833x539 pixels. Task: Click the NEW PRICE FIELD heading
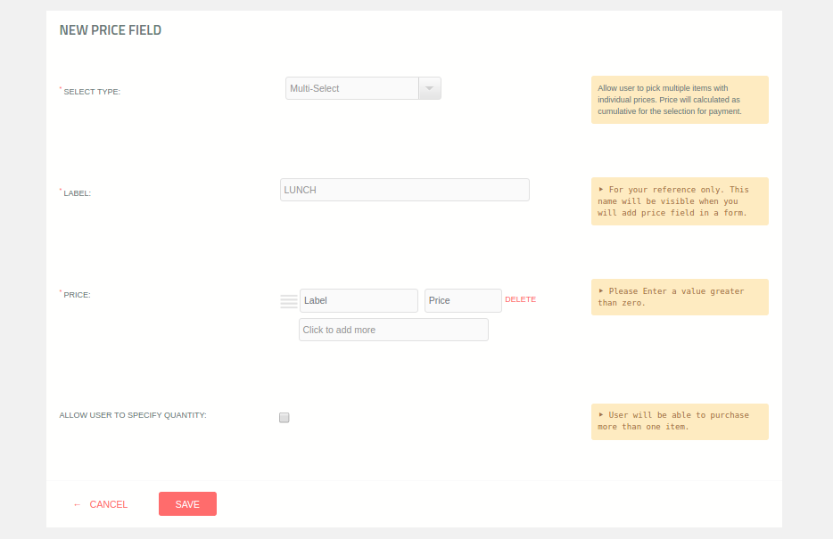click(x=111, y=29)
